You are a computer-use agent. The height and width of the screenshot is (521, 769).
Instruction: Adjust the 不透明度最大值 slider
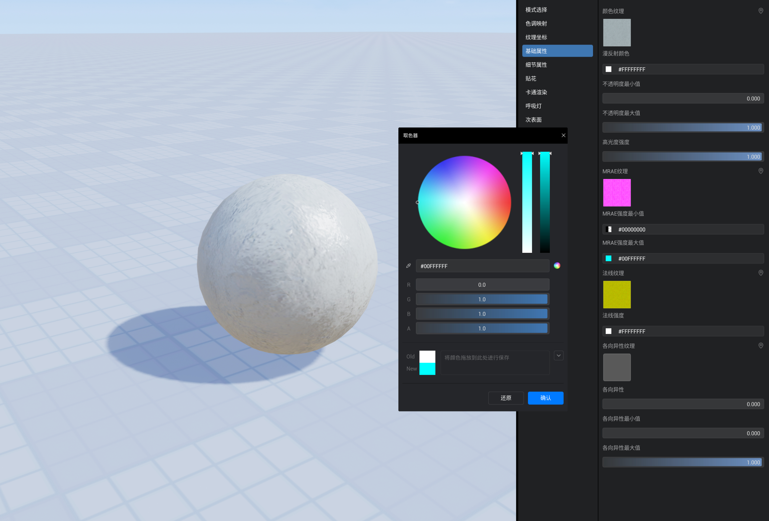[x=683, y=128]
